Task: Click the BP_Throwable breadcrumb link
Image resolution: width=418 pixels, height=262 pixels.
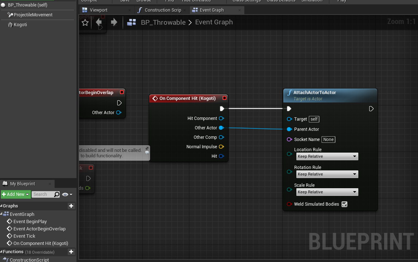Action: coord(163,22)
